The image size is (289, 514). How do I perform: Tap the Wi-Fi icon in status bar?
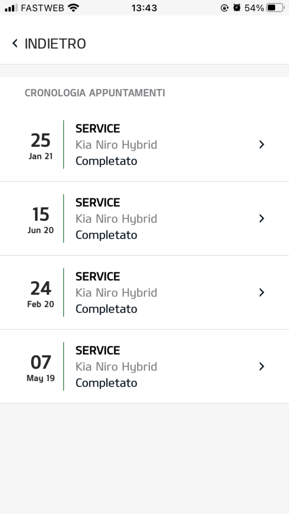click(x=73, y=8)
